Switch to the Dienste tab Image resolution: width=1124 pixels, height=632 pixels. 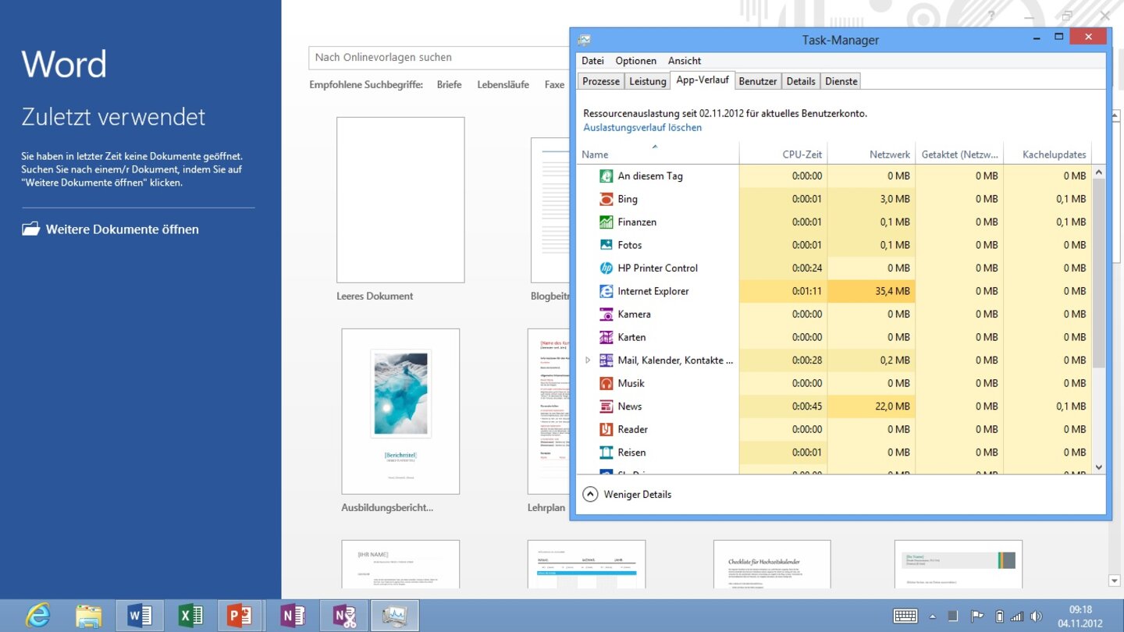coord(841,81)
